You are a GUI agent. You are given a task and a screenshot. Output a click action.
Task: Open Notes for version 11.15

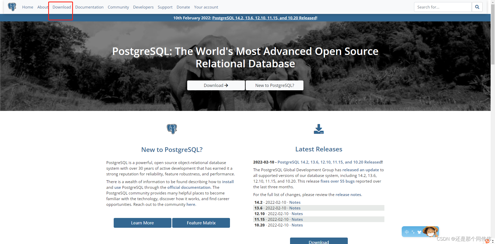(297, 219)
